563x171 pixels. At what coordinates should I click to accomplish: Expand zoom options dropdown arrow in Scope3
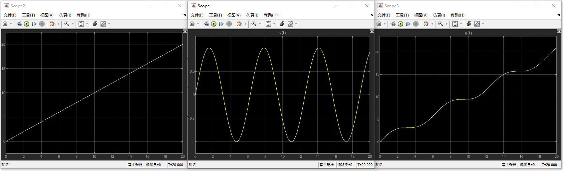coord(446,24)
